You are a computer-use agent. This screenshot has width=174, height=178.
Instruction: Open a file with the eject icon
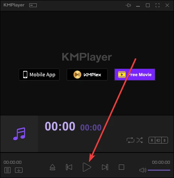tap(52, 167)
